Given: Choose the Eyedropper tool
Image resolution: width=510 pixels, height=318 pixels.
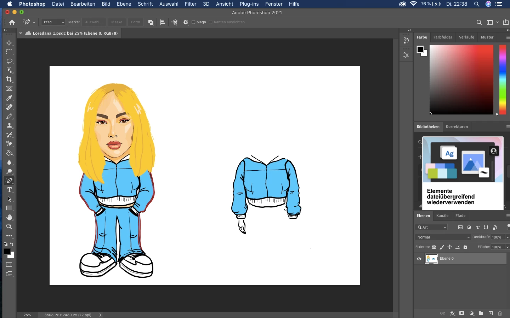Looking at the screenshot, I should click(9, 98).
